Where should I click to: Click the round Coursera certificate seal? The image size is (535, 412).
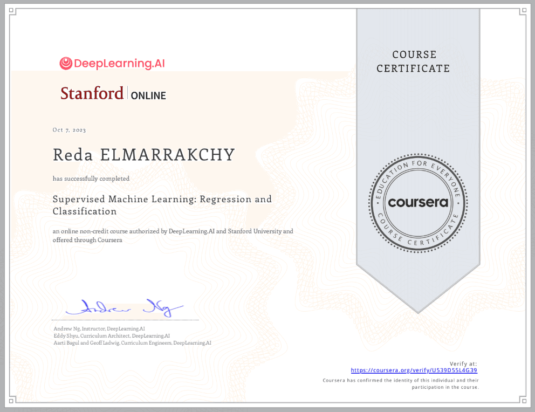(418, 202)
